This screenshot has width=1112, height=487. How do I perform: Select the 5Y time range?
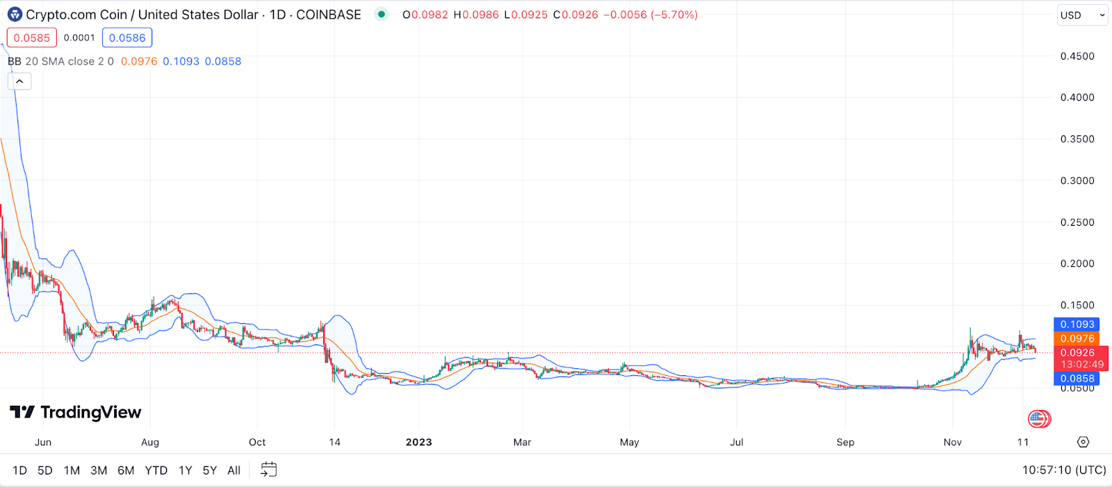pyautogui.click(x=210, y=470)
